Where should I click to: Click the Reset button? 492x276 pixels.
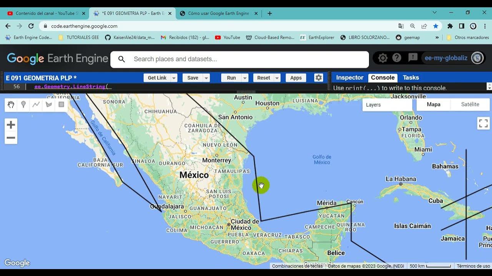click(263, 78)
